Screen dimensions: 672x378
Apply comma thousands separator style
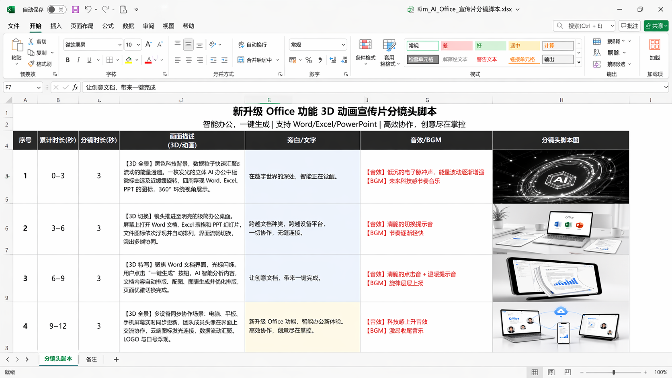320,60
